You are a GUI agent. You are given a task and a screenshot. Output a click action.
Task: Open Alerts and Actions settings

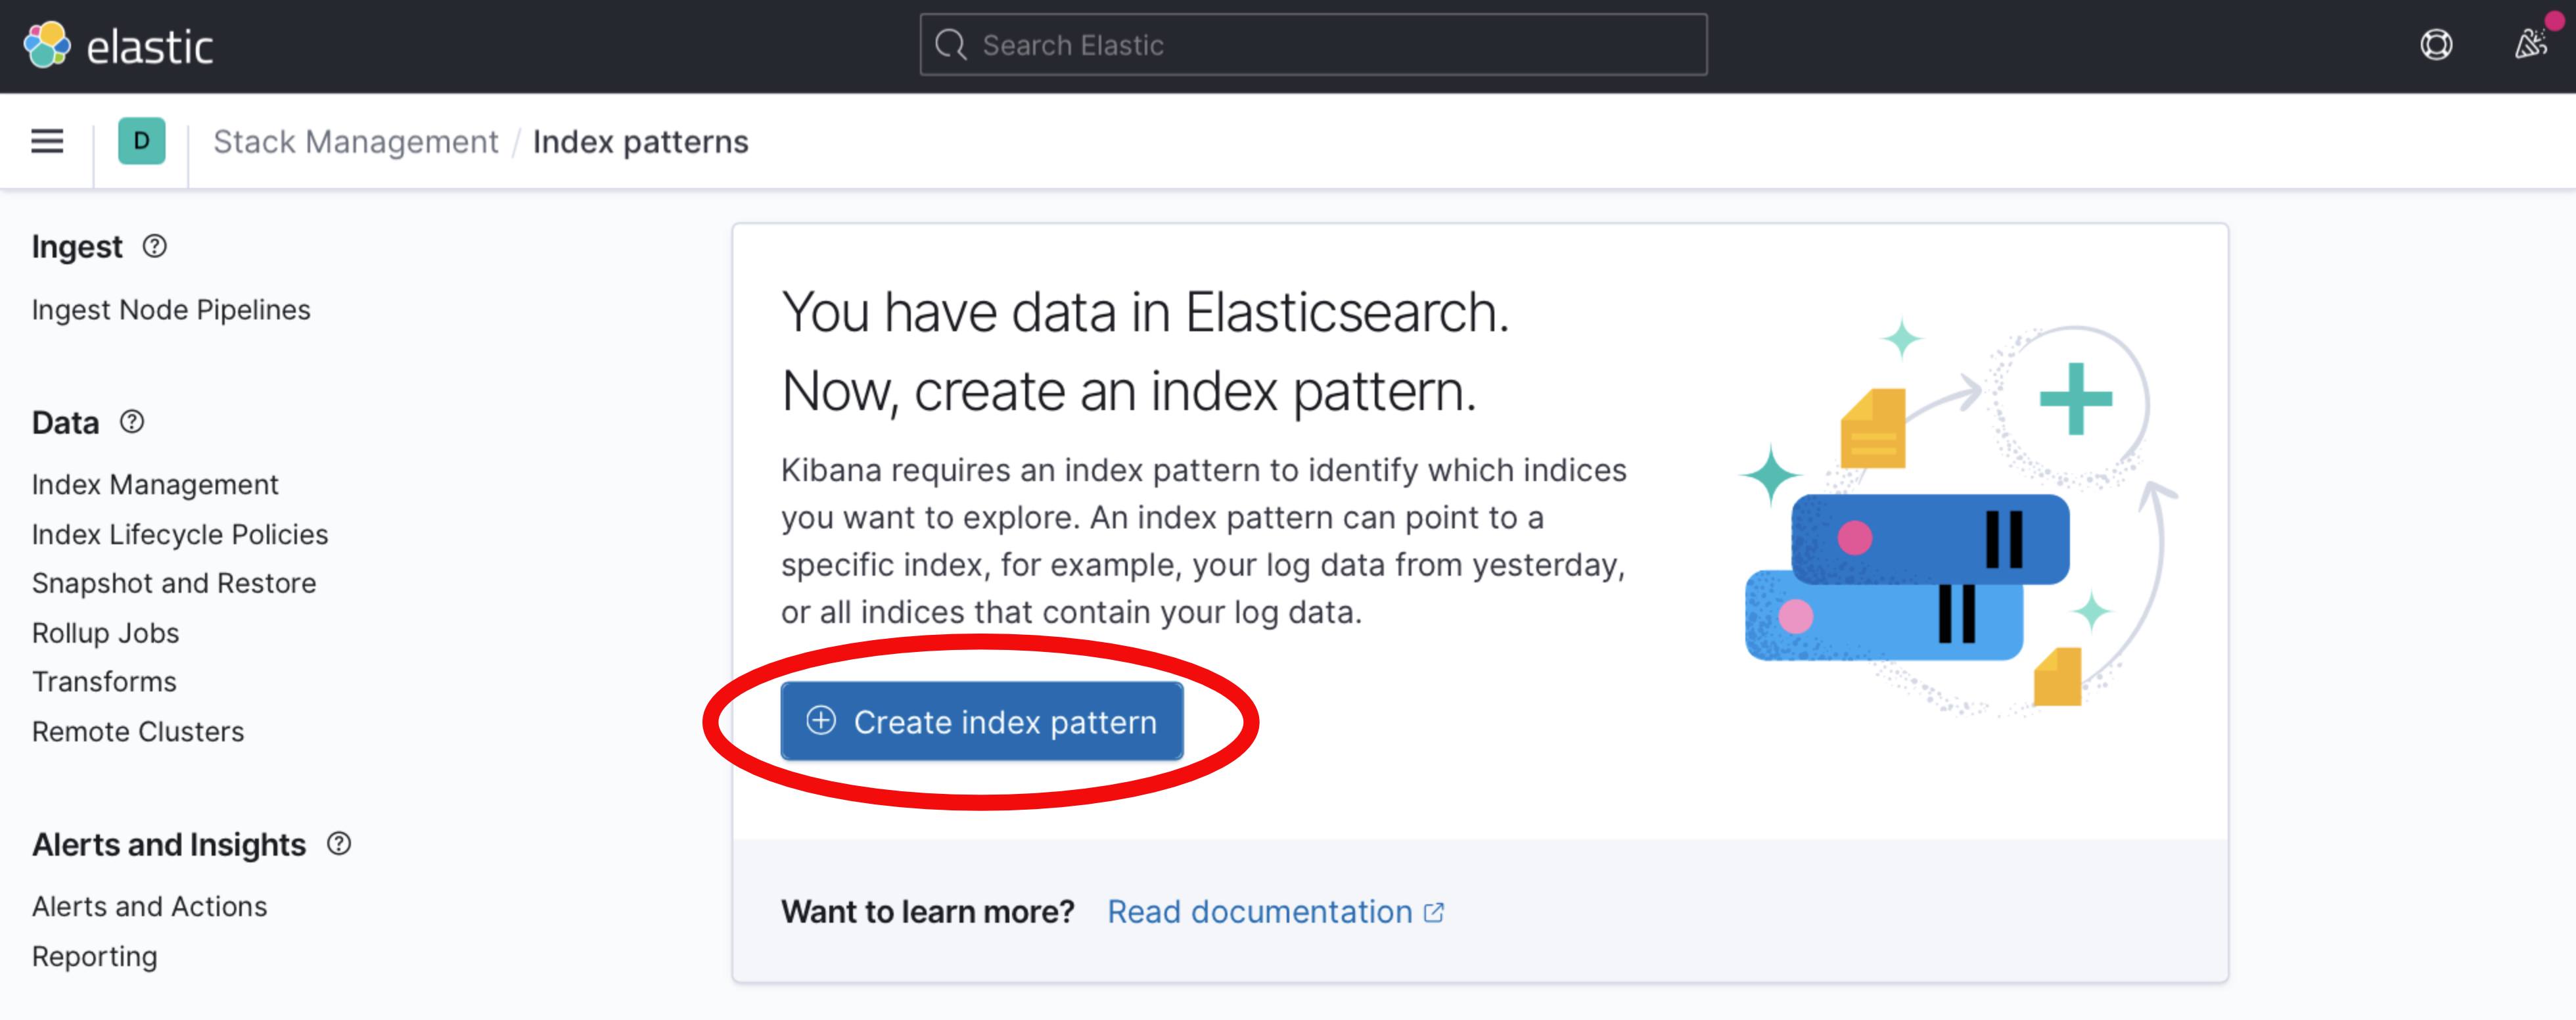click(149, 906)
